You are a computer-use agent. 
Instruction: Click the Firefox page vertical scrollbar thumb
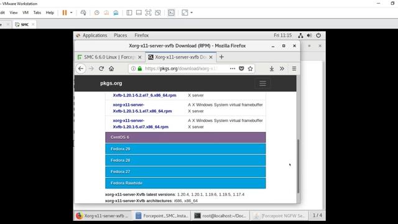[x=298, y=166]
